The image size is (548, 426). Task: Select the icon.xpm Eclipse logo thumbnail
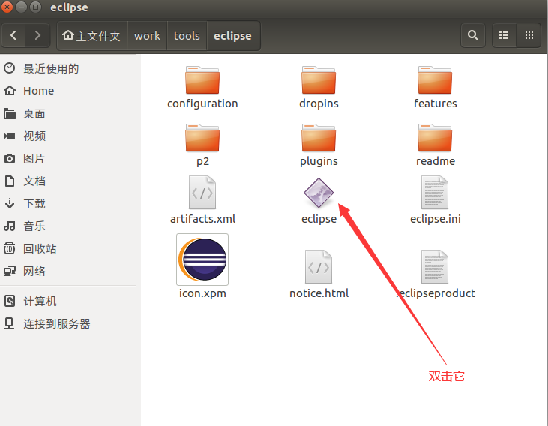coord(202,259)
